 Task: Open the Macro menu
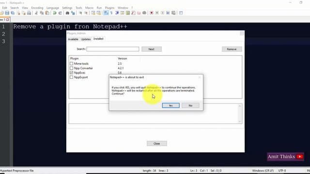(x=89, y=8)
